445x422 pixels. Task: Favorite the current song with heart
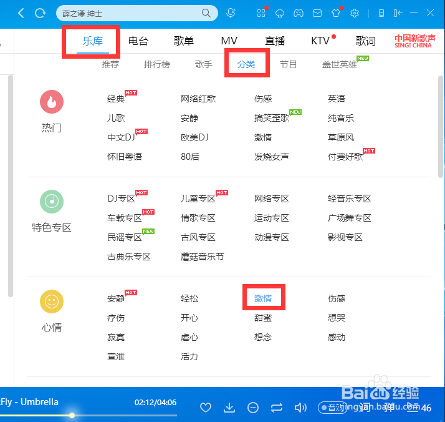206,408
